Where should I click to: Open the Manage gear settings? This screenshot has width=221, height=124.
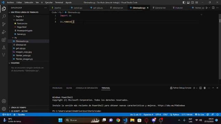click(4, 109)
